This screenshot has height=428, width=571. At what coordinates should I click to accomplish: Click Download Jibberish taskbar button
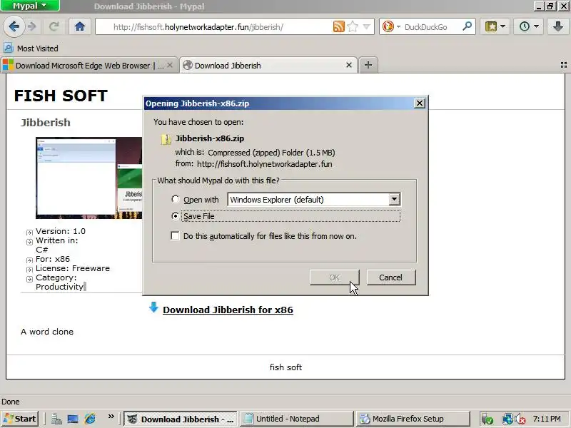tap(181, 419)
